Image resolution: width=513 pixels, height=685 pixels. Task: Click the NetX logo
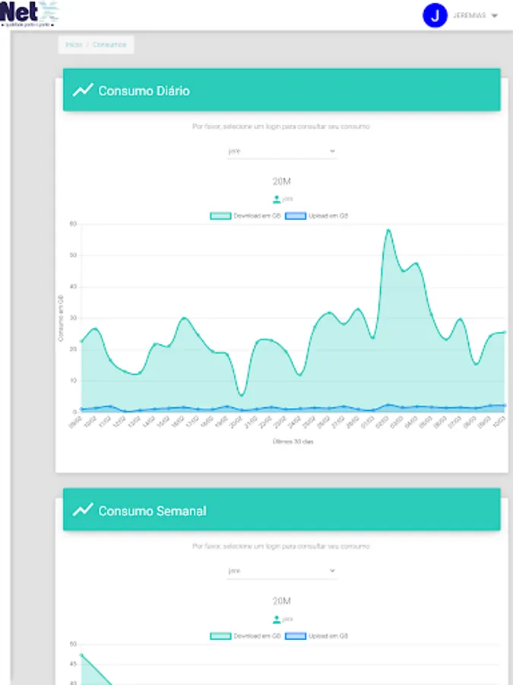(x=29, y=14)
